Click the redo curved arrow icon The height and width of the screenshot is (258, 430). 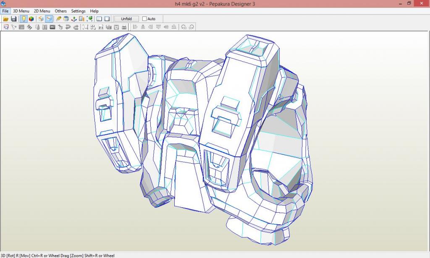[76, 27]
